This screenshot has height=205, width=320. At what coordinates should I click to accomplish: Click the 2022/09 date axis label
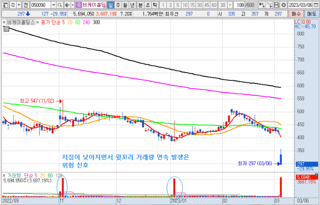click(11, 200)
